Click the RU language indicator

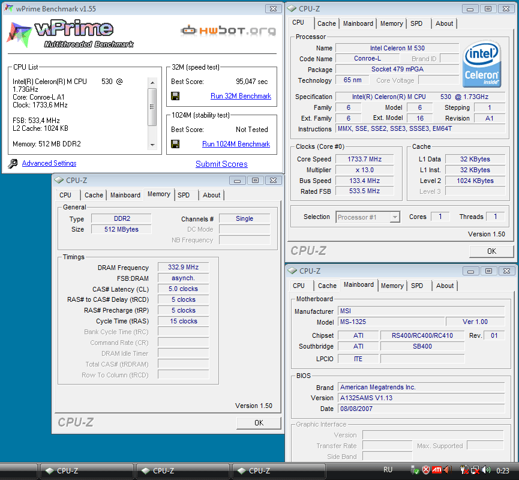point(388,470)
